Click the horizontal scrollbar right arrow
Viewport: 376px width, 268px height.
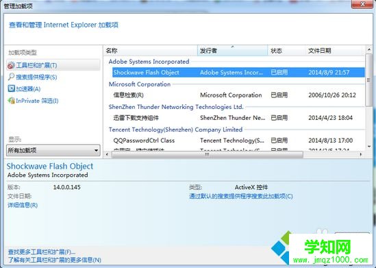point(360,154)
